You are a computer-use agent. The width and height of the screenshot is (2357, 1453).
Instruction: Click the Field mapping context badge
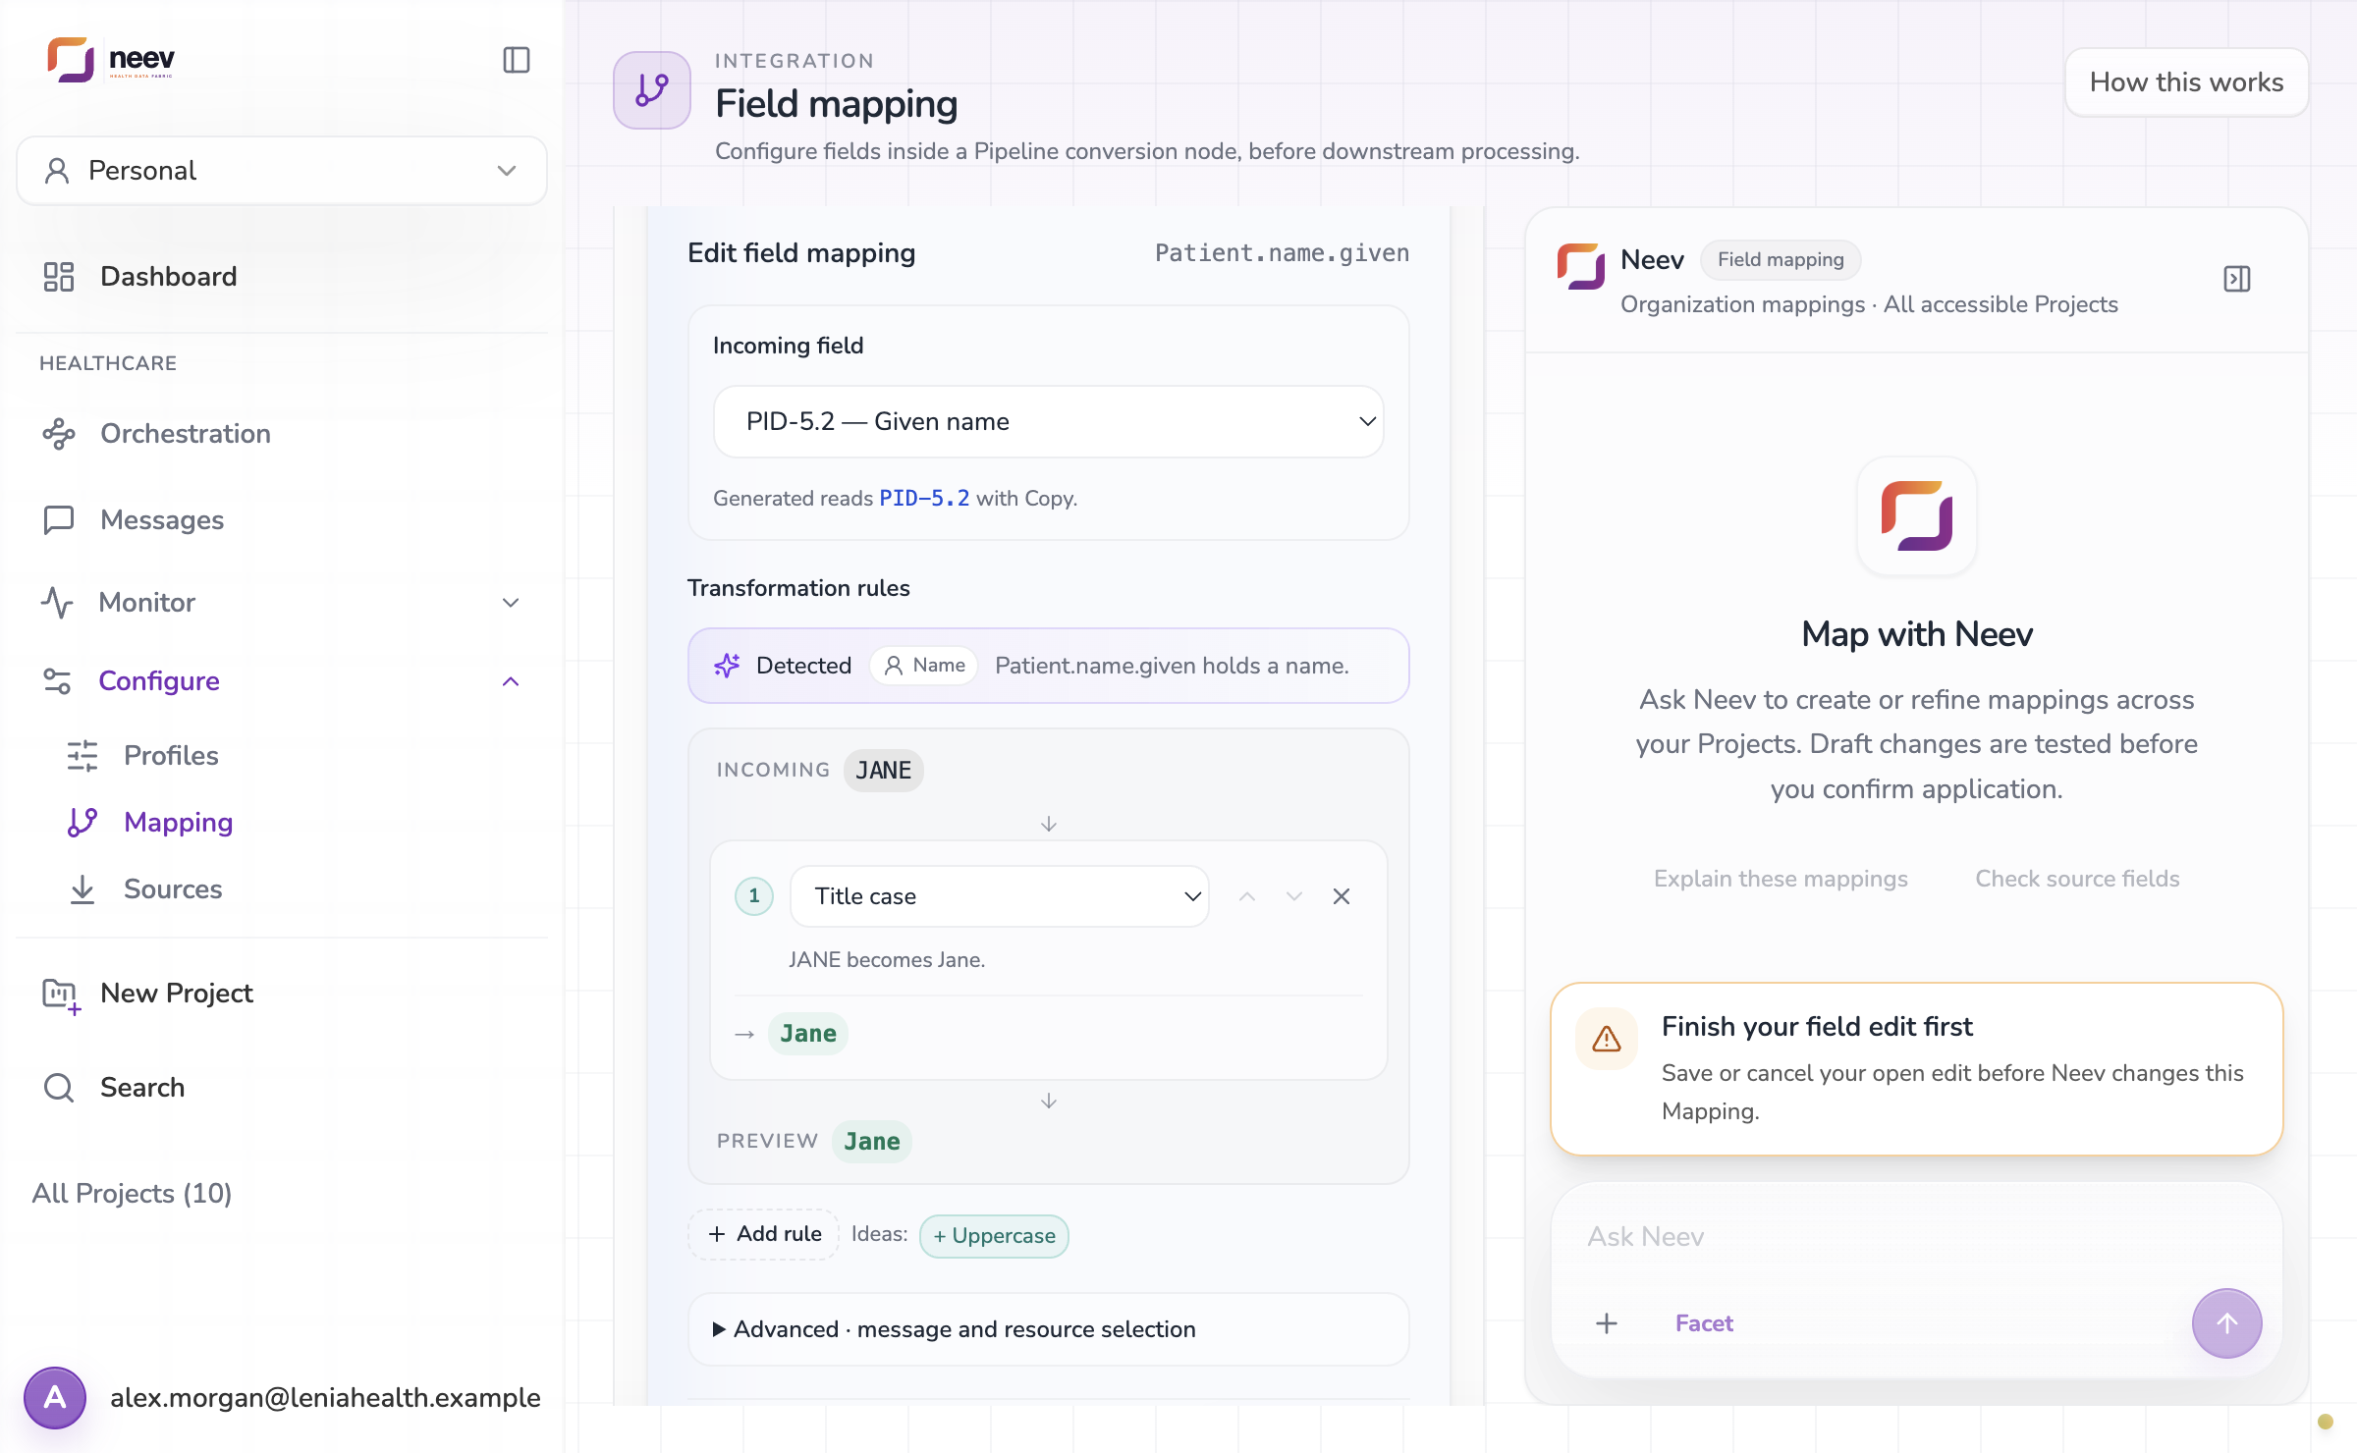(x=1781, y=260)
